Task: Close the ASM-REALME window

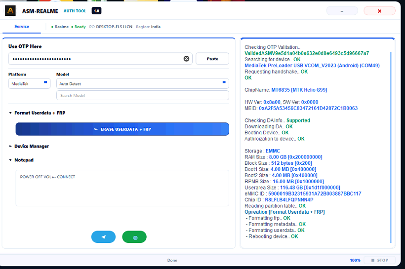Action: [x=379, y=11]
